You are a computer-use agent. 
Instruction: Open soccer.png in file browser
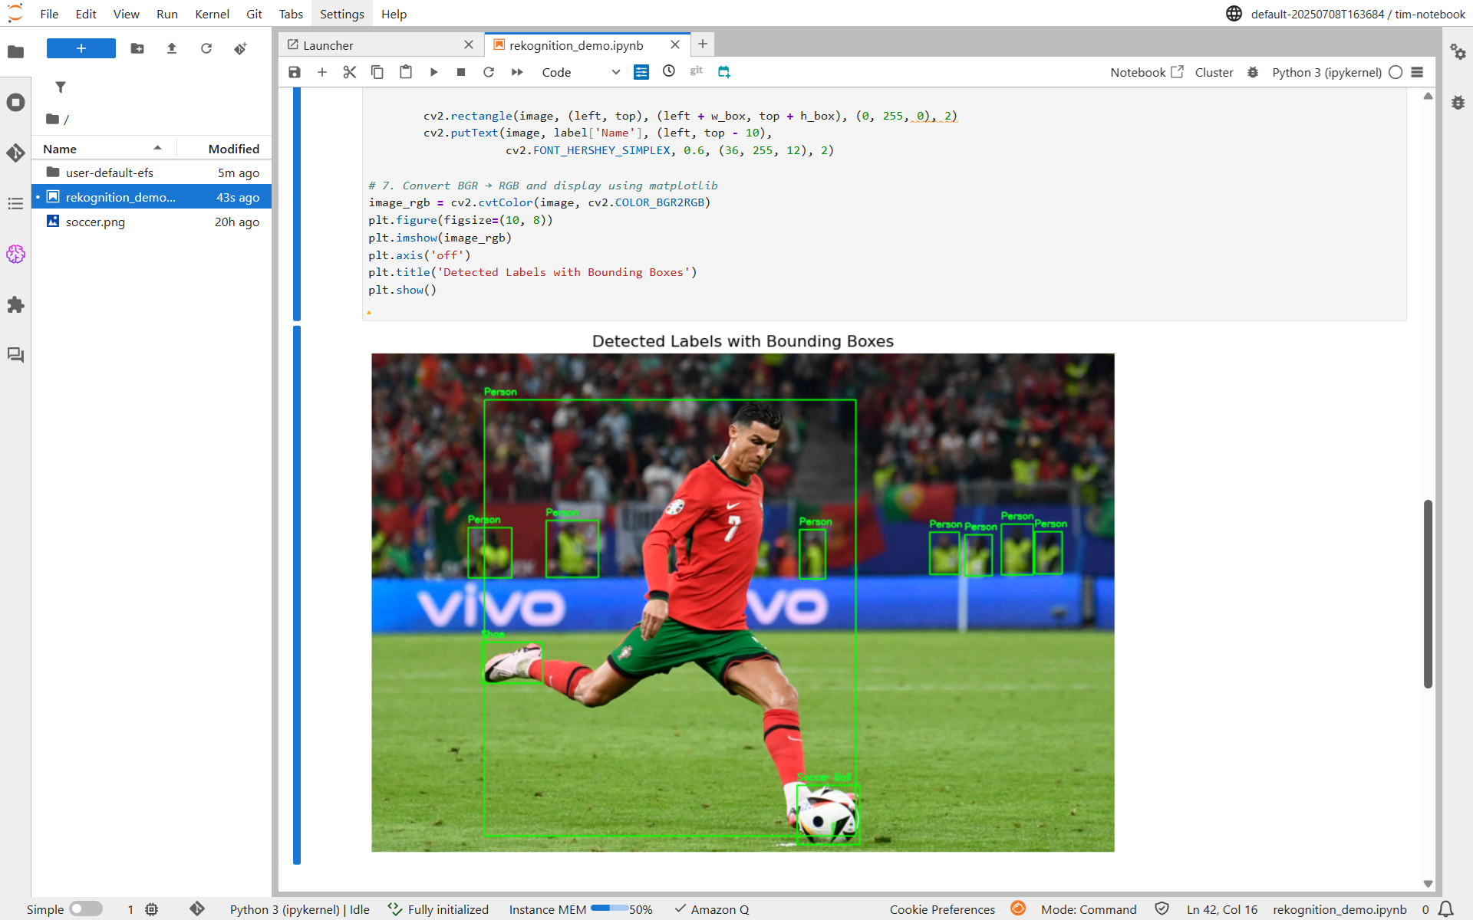[x=95, y=222]
